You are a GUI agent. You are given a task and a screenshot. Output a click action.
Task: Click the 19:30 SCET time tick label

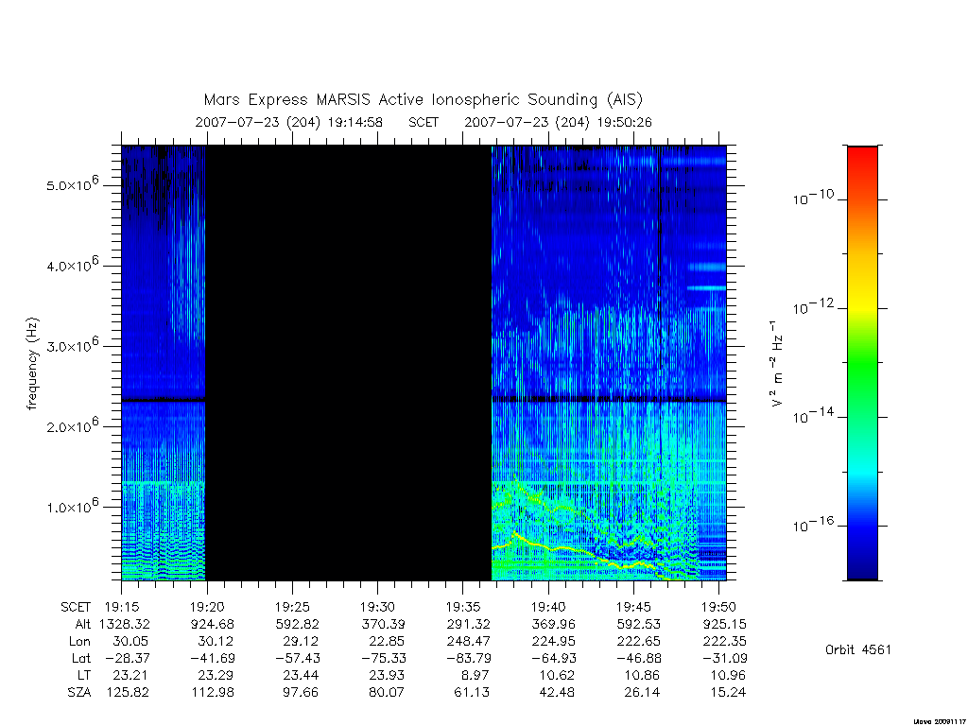(x=377, y=607)
